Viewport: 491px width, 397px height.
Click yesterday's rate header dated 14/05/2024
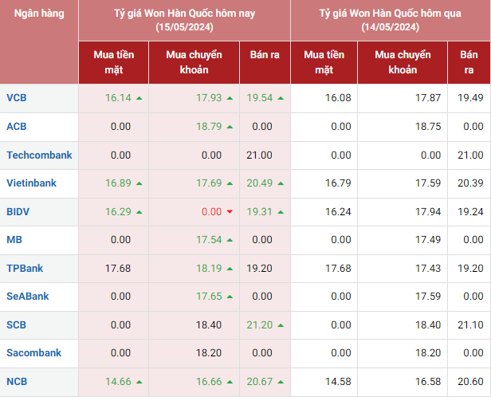point(391,21)
